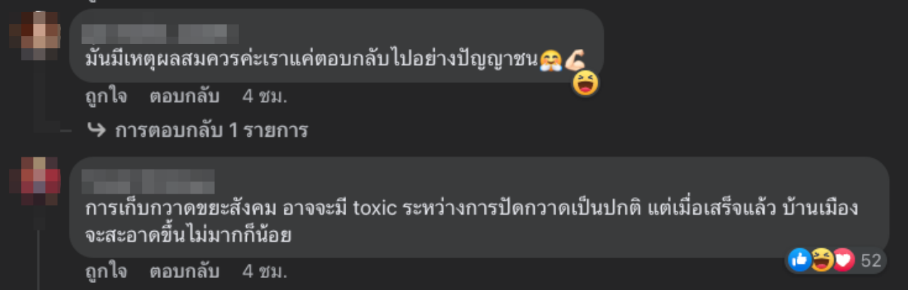Open the reaction count 52 list

click(870, 261)
